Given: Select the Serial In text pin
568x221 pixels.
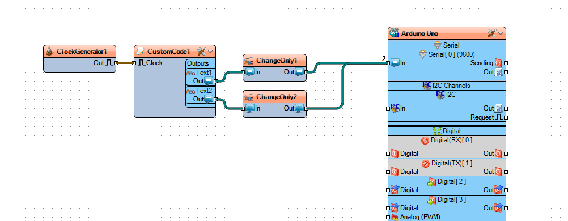Looking at the screenshot, I should [x=395, y=63].
